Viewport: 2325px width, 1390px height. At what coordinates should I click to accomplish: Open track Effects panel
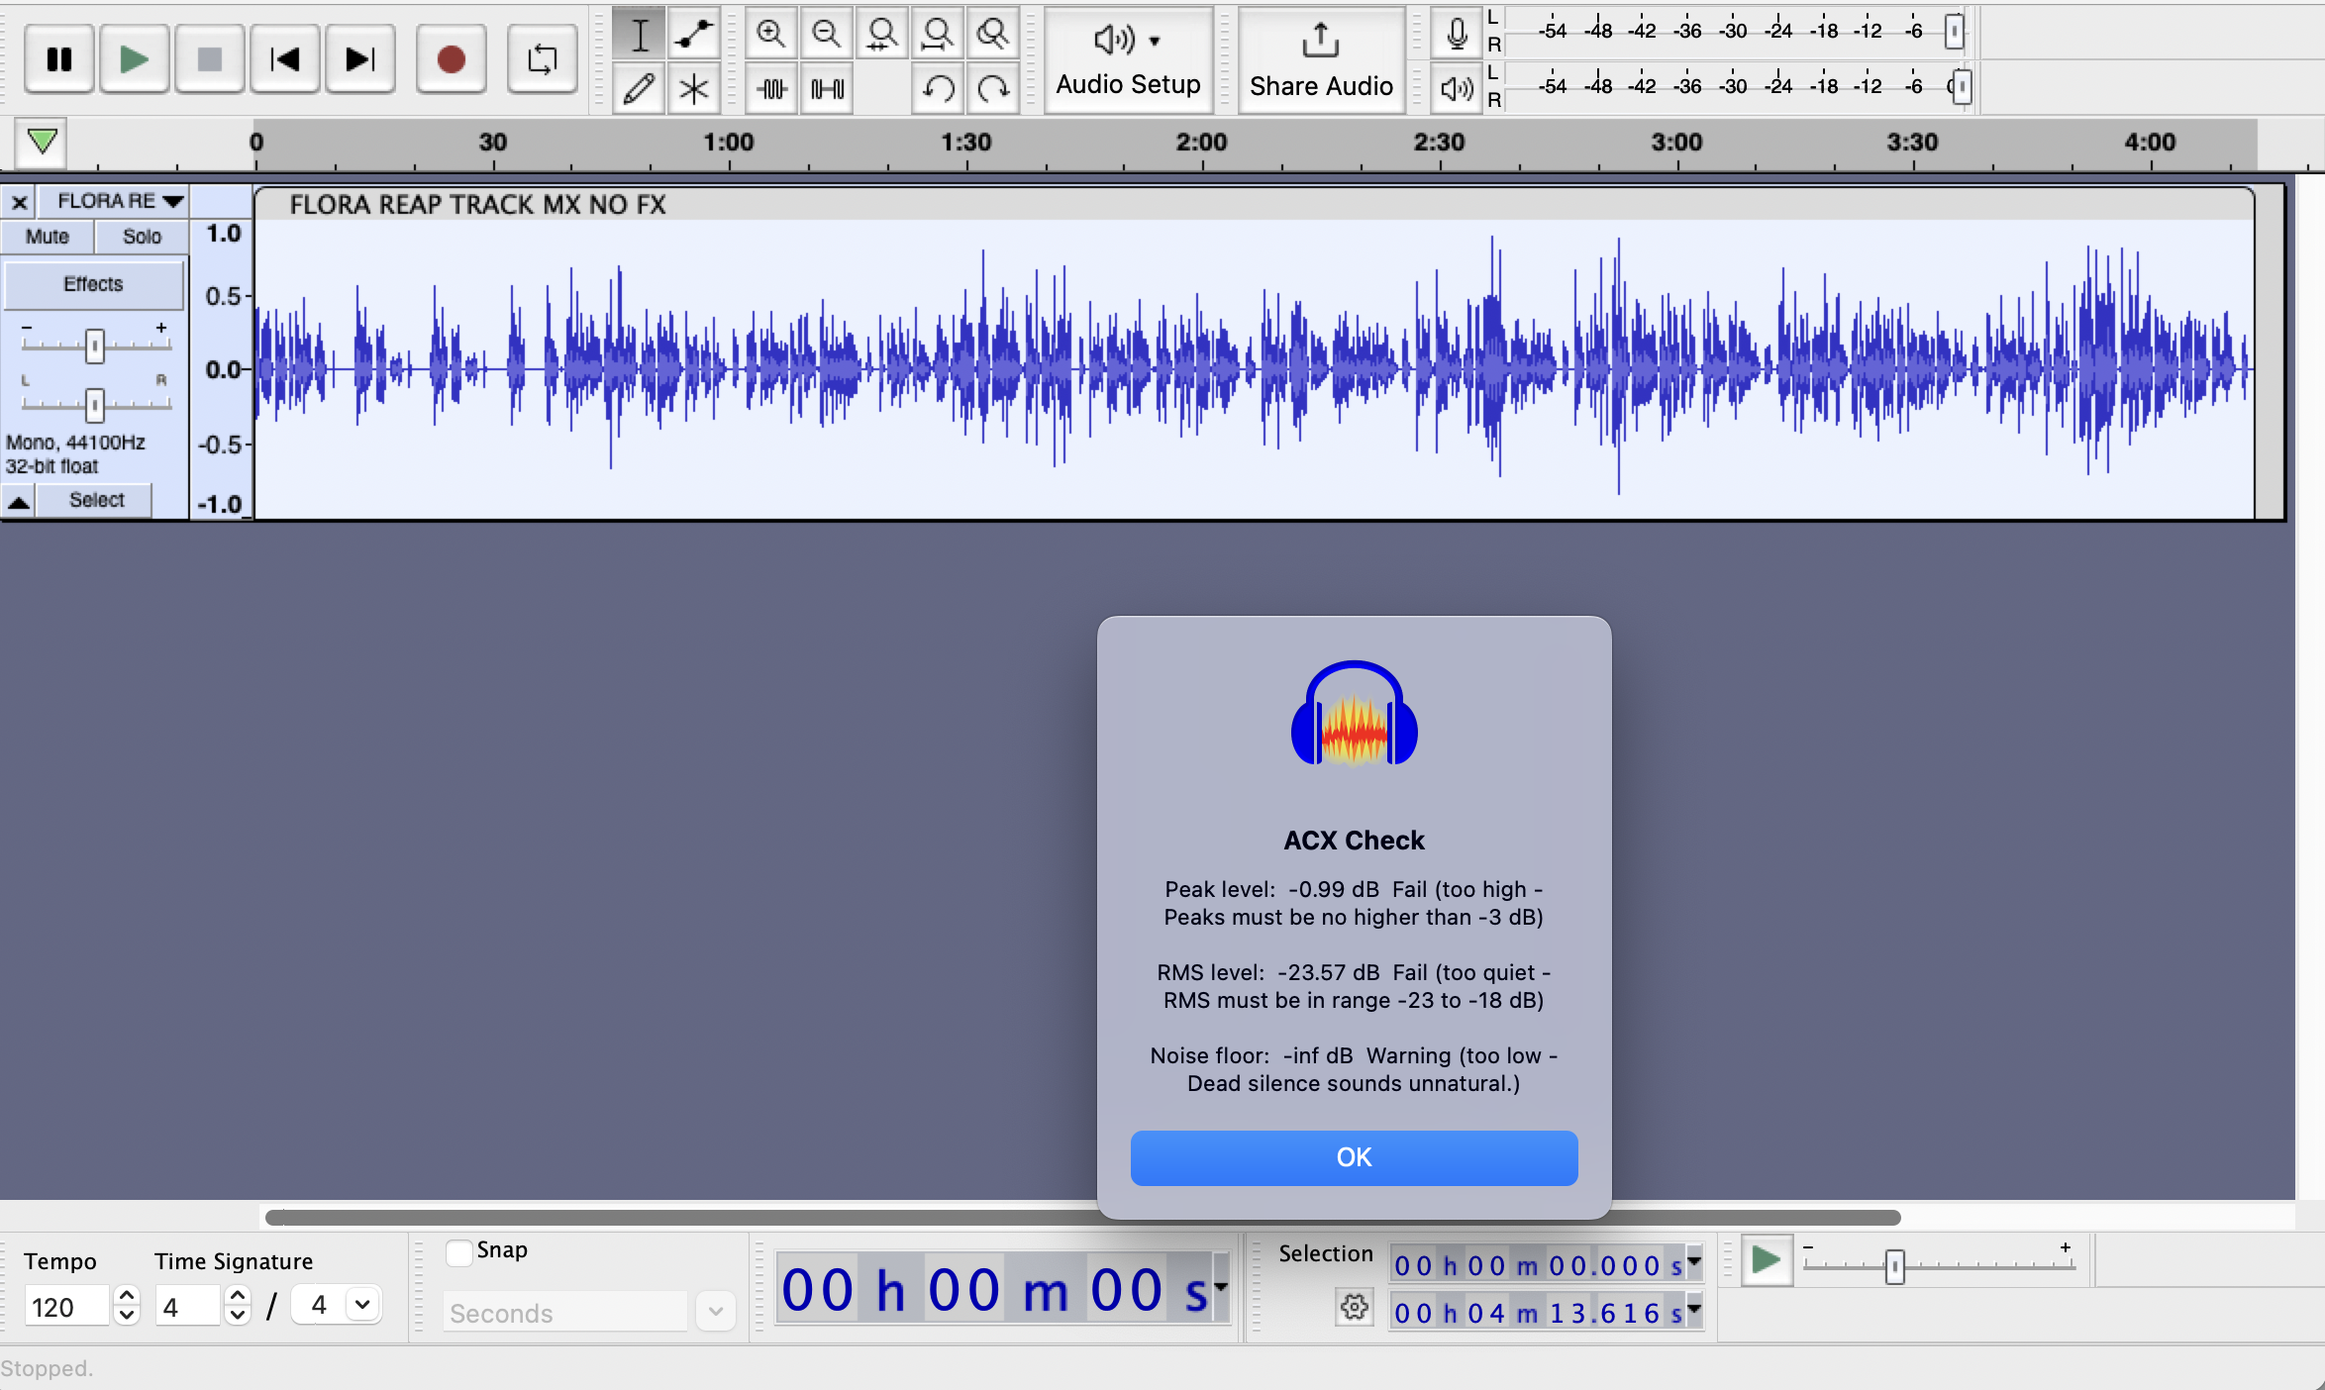(x=94, y=284)
